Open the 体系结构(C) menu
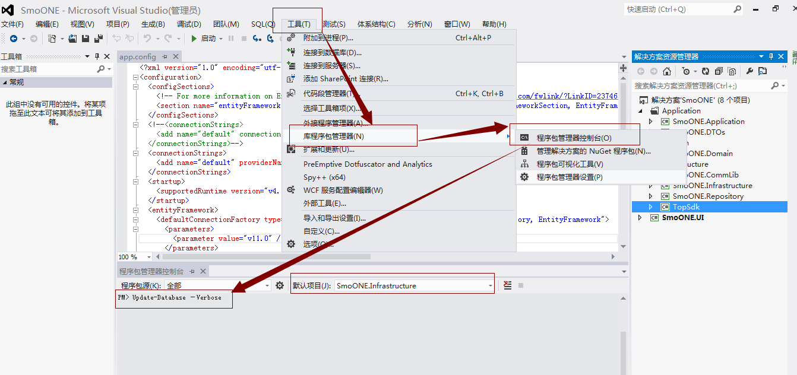The image size is (797, 375). (x=376, y=24)
